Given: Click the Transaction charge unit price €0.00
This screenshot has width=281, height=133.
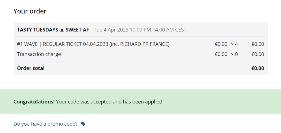Looking at the screenshot, I should click(x=221, y=54).
